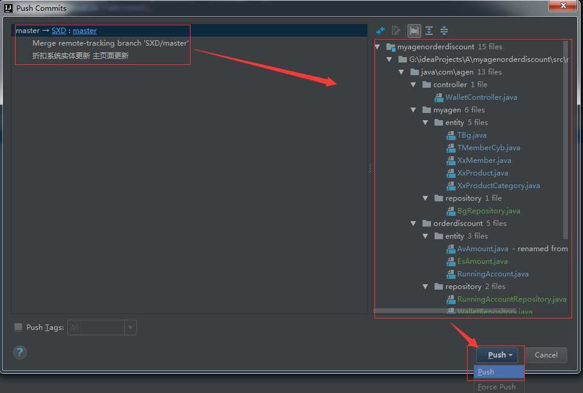Screen dimensions: 583x393
Task: Collapse orderdiscount entity 3 files node
Action: (426, 236)
